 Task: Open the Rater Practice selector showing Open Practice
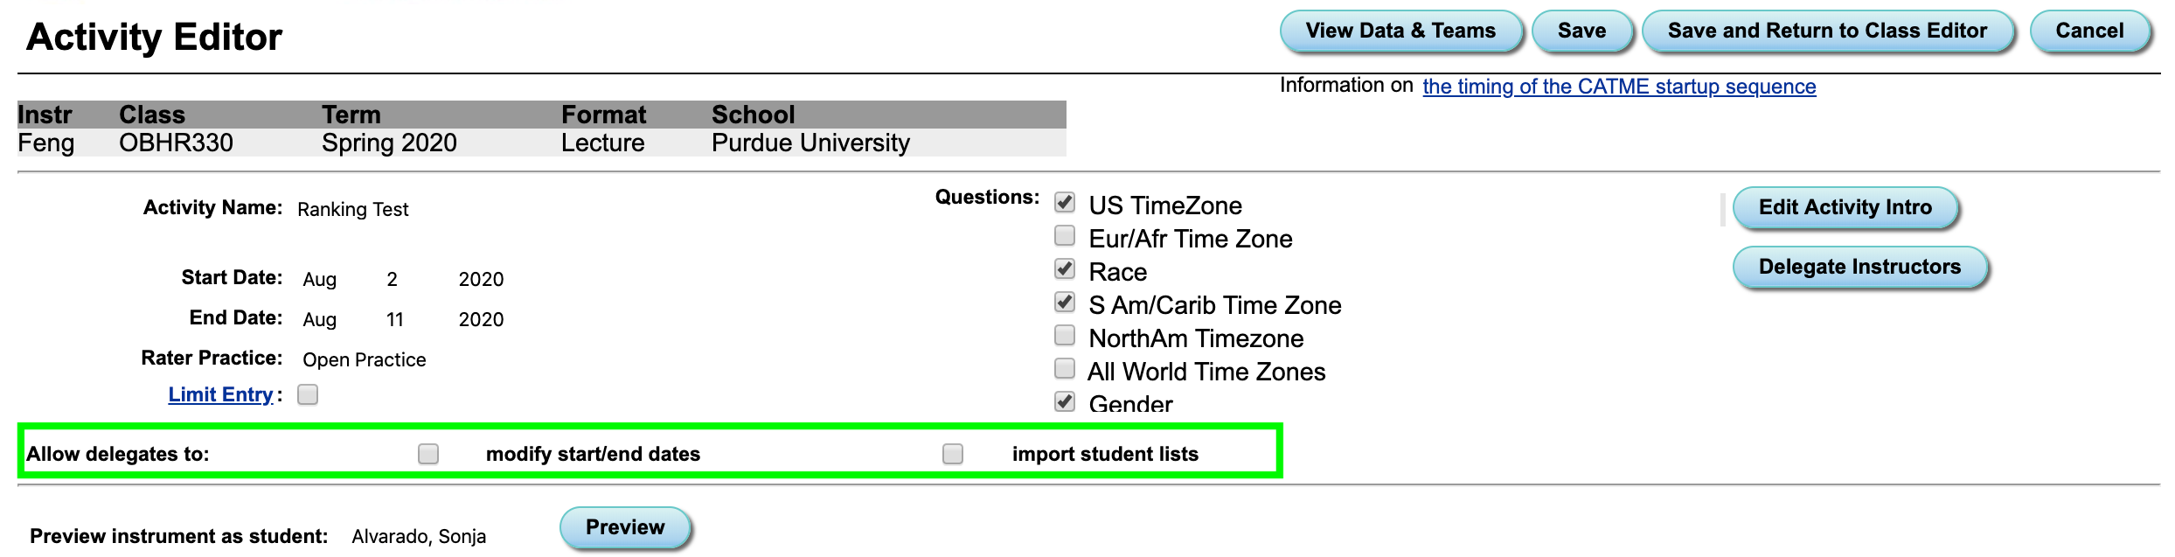(x=364, y=359)
